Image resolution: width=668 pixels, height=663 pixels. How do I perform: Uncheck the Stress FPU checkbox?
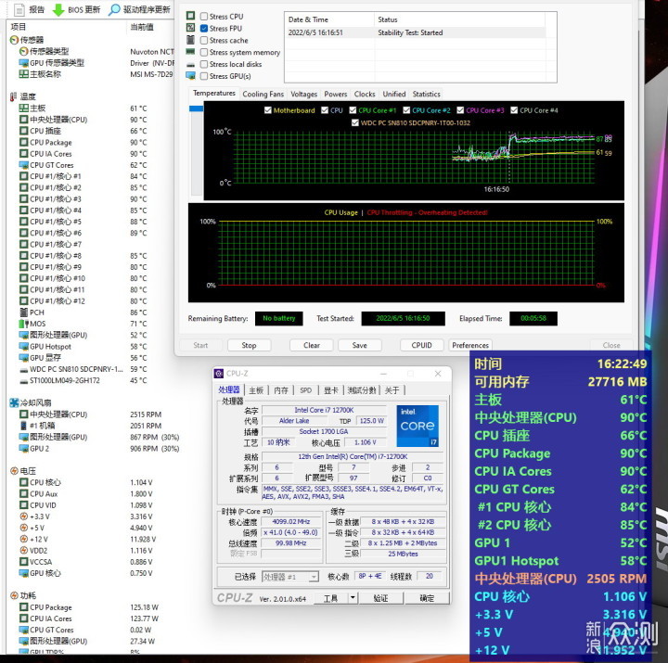point(204,28)
